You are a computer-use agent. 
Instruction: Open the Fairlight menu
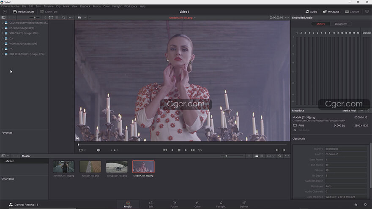(117, 6)
